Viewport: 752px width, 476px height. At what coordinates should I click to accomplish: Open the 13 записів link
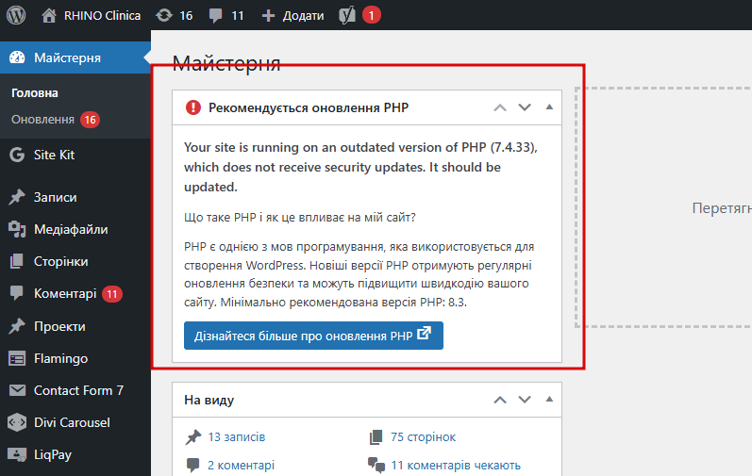(236, 437)
